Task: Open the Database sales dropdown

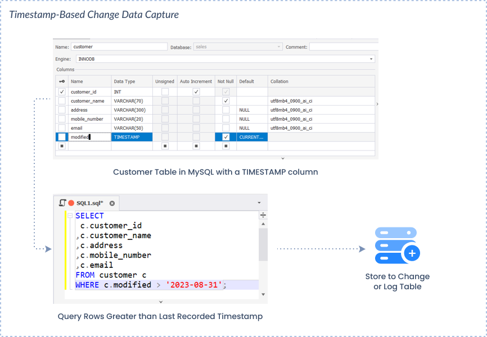Action: point(278,47)
